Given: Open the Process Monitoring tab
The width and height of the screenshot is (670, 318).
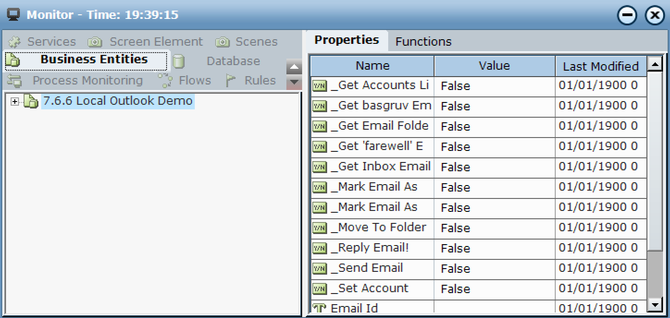Looking at the screenshot, I should click(x=87, y=81).
